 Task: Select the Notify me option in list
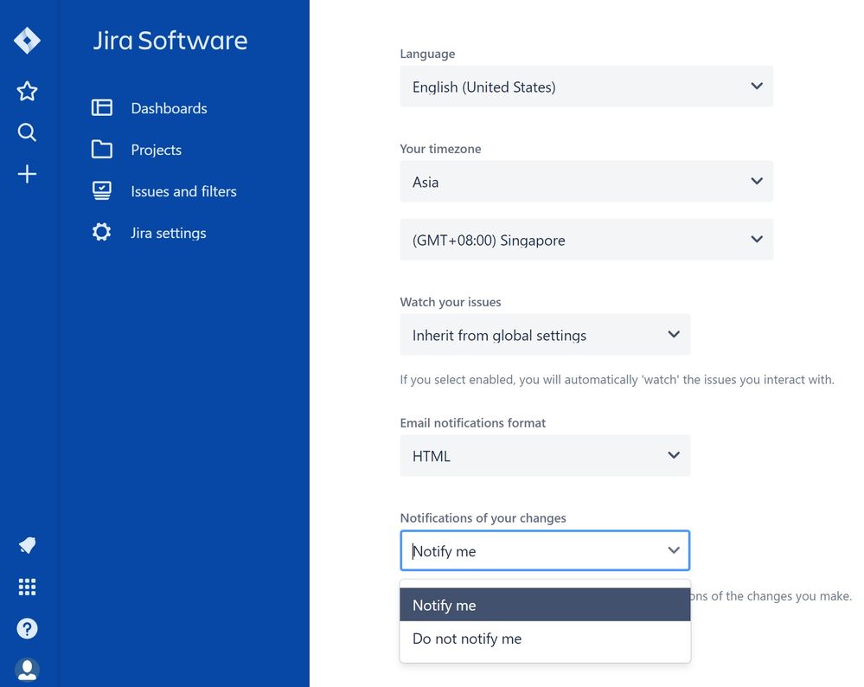545,605
